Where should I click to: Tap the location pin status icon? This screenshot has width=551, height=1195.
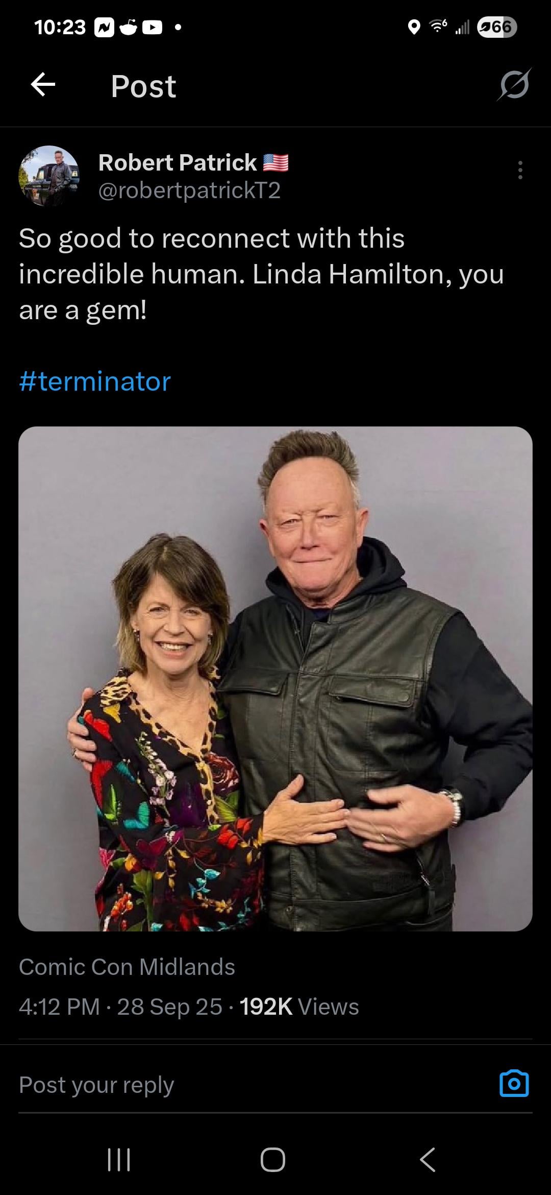pos(414,27)
